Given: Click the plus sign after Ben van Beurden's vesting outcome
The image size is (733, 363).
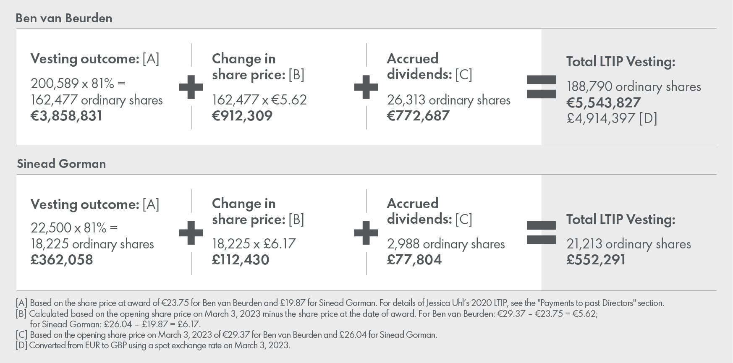Looking at the screenshot, I should coord(191,87).
